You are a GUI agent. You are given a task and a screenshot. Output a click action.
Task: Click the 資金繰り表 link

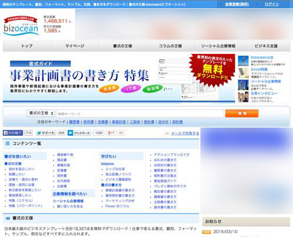click(65, 154)
